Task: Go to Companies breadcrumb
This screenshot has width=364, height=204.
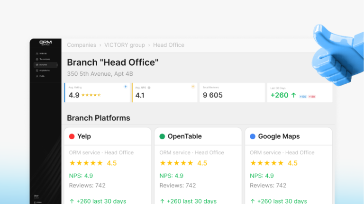Action: tap(82, 45)
